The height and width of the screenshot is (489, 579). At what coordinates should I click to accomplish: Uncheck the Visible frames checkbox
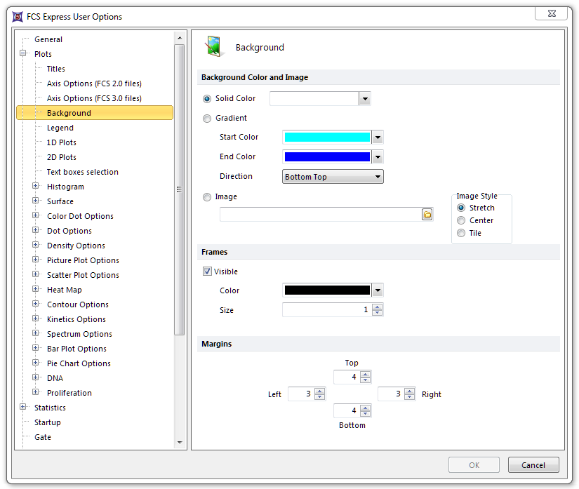point(207,272)
